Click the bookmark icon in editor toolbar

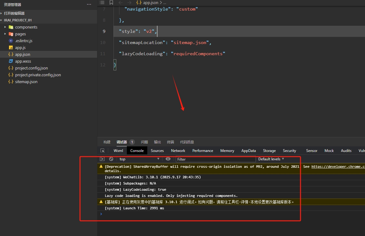pyautogui.click(x=111, y=3)
